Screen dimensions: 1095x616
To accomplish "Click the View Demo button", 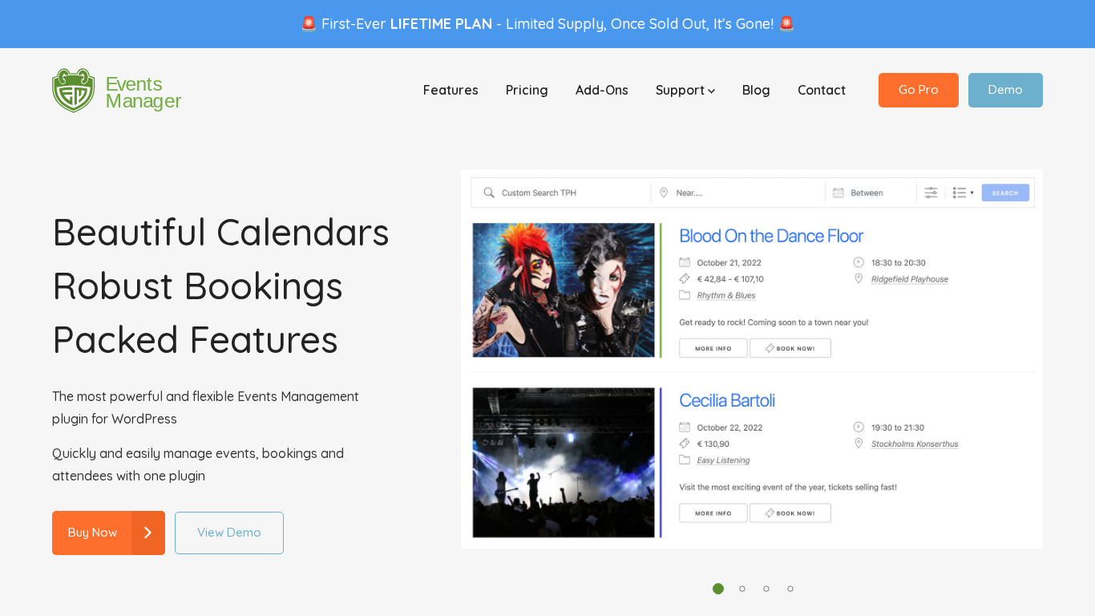I will 229,533.
